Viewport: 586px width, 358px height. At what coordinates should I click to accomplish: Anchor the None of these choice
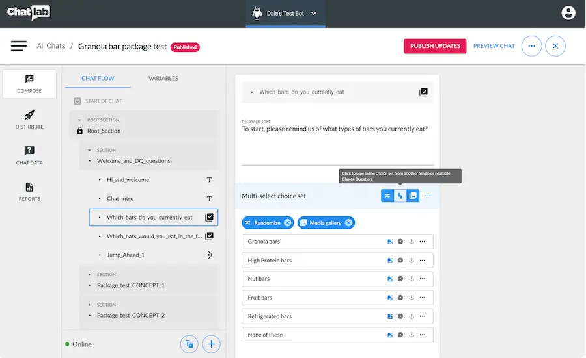click(412, 335)
